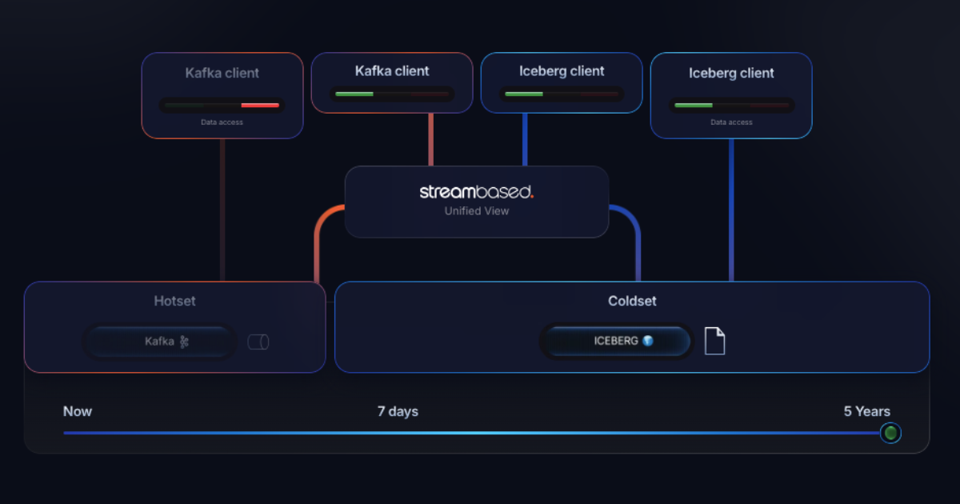Select the Kafka pill in Hotset
960x504 pixels.
[x=160, y=342]
